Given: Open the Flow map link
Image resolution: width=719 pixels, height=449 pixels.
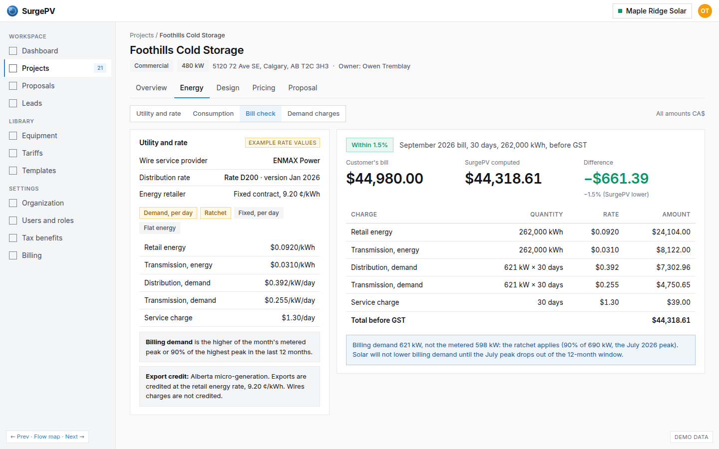Looking at the screenshot, I should [47, 437].
